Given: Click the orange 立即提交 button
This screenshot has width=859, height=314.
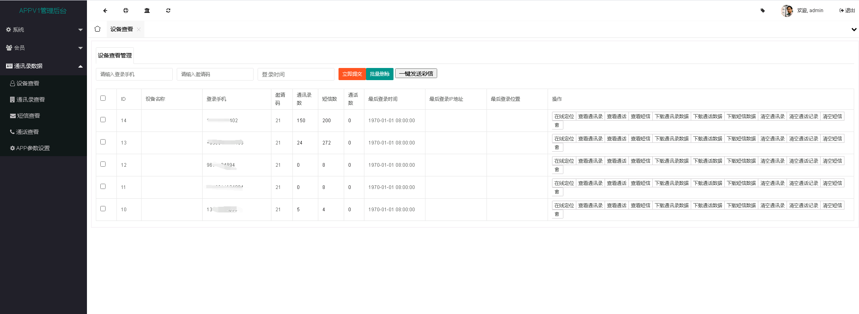Looking at the screenshot, I should [352, 74].
